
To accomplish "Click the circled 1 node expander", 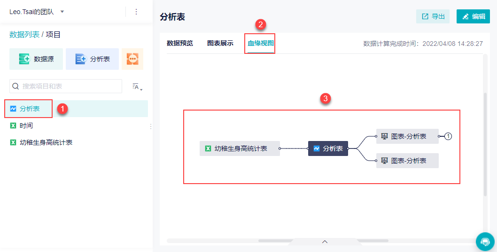I will (448, 136).
